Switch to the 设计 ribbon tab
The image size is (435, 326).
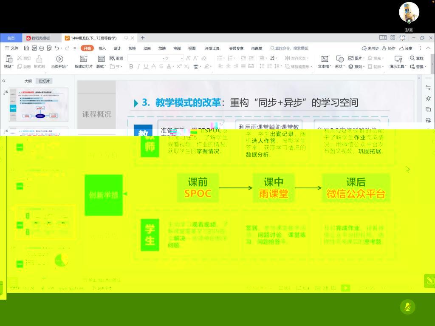coord(117,48)
